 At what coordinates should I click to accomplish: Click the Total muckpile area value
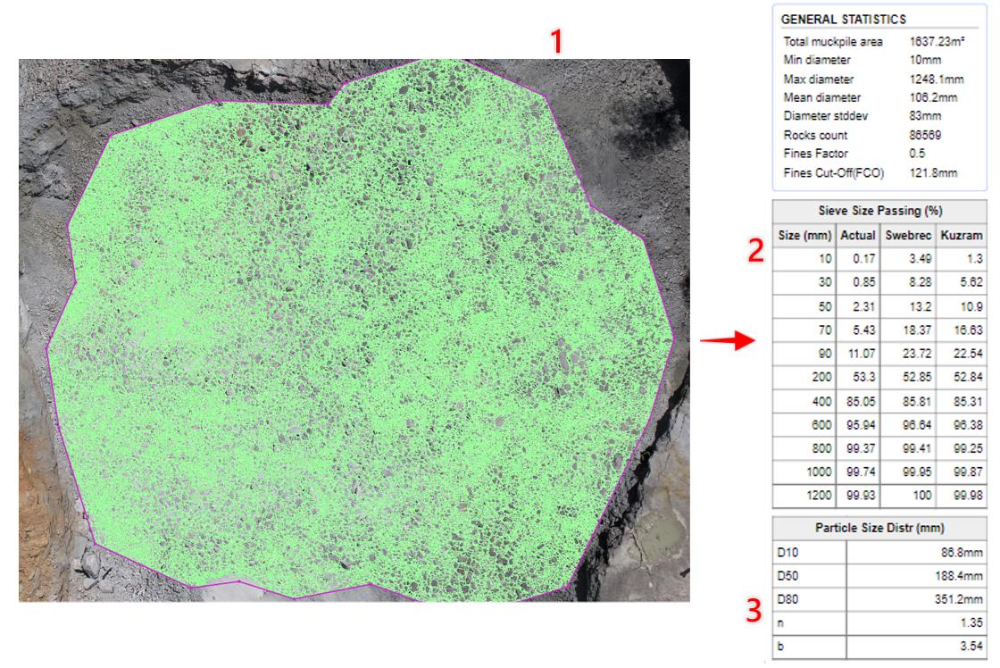pyautogui.click(x=936, y=42)
